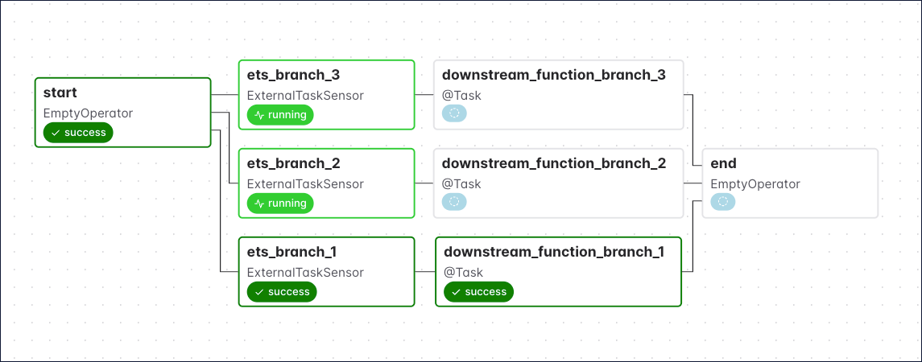This screenshot has height=362, width=922.
Task: Open the ets_branch_2 task title
Action: coord(293,164)
